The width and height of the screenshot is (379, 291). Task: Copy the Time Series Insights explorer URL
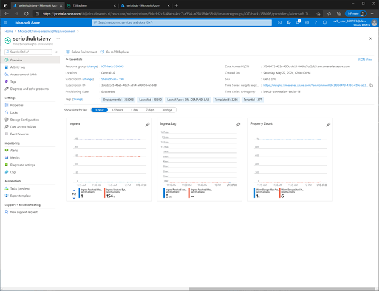pyautogui.click(x=371, y=85)
